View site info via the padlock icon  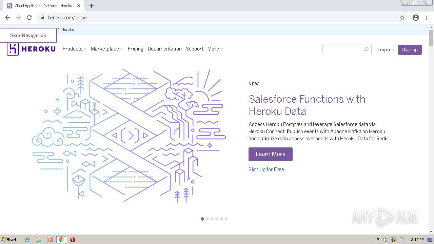point(42,18)
